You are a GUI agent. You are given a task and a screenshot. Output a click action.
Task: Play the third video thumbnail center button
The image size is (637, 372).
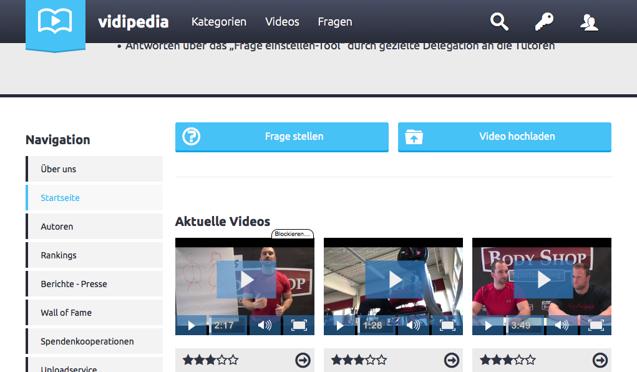(543, 280)
